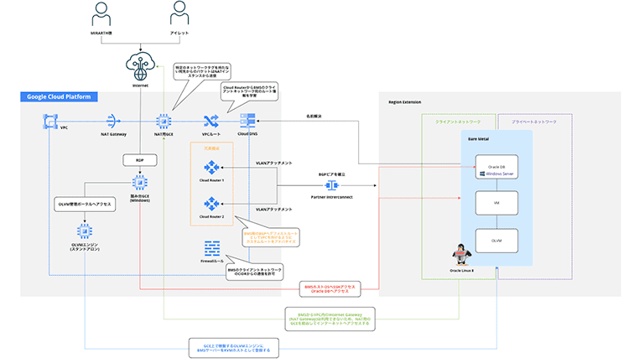This screenshot has width=629, height=363.
Task: Click the NAT用GCE compute chip icon
Action: [x=164, y=121]
